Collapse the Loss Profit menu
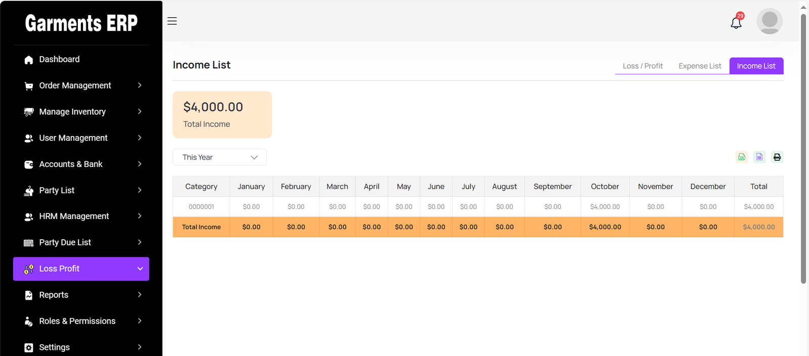This screenshot has height=356, width=809. pos(140,269)
